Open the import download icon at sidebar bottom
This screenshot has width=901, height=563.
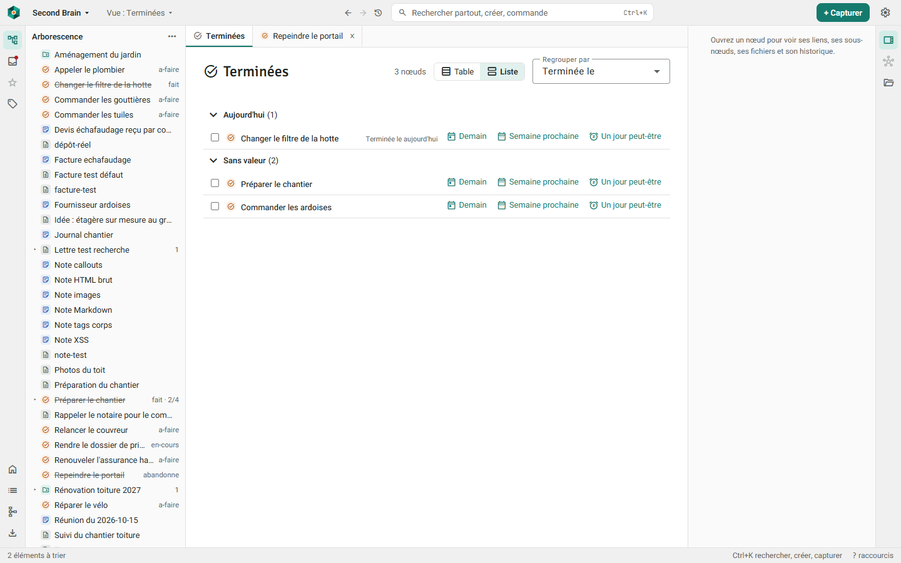click(x=13, y=533)
